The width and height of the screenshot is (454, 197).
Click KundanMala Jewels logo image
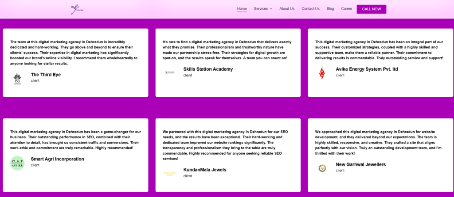pyautogui.click(x=170, y=174)
